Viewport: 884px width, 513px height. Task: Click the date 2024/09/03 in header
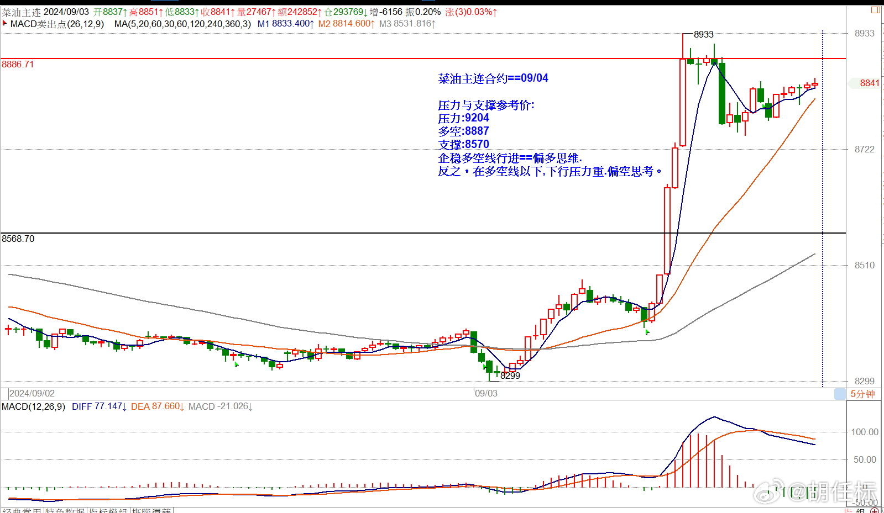pos(66,12)
